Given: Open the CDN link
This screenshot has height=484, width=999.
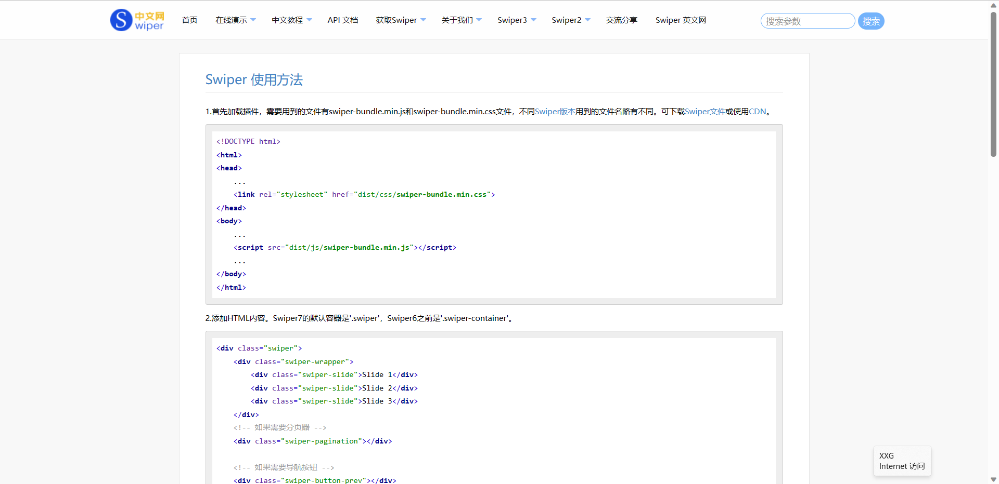Looking at the screenshot, I should pos(756,111).
